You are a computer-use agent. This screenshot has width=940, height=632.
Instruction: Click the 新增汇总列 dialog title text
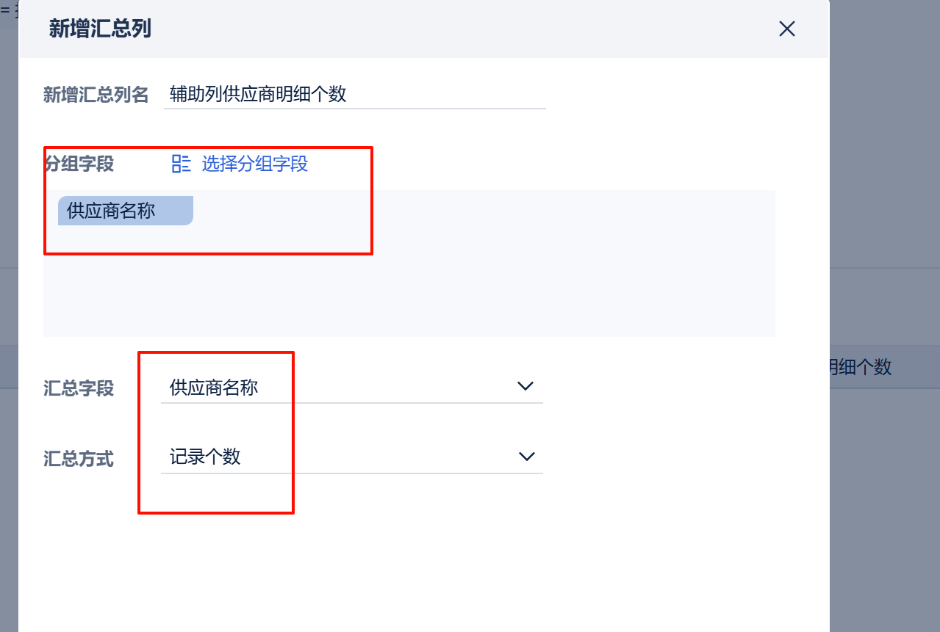(100, 29)
